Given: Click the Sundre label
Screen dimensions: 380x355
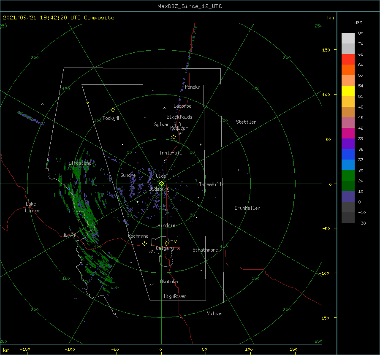Looking at the screenshot, I should coord(128,175).
